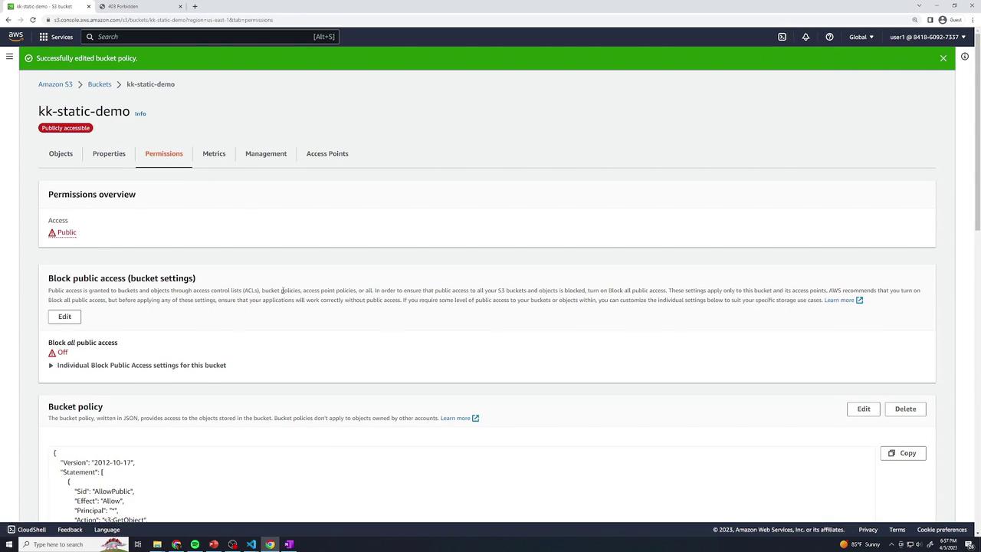This screenshot has height=552, width=981.
Task: Switch to the 403 Forbidden browser tab
Action: tap(142, 6)
